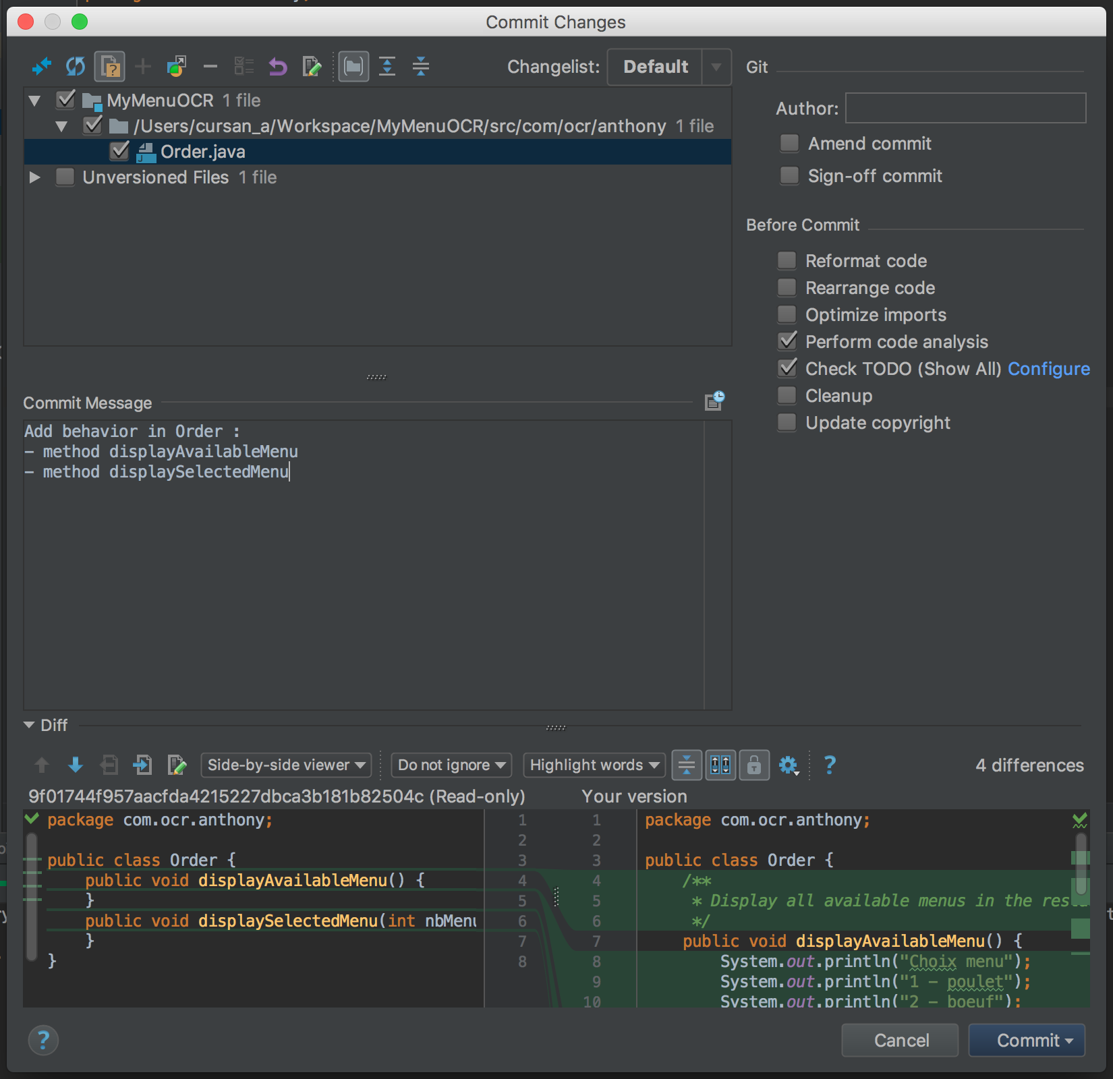Click the Remove minus icon in toolbar
Screen dimensions: 1113x1079
click(210, 67)
